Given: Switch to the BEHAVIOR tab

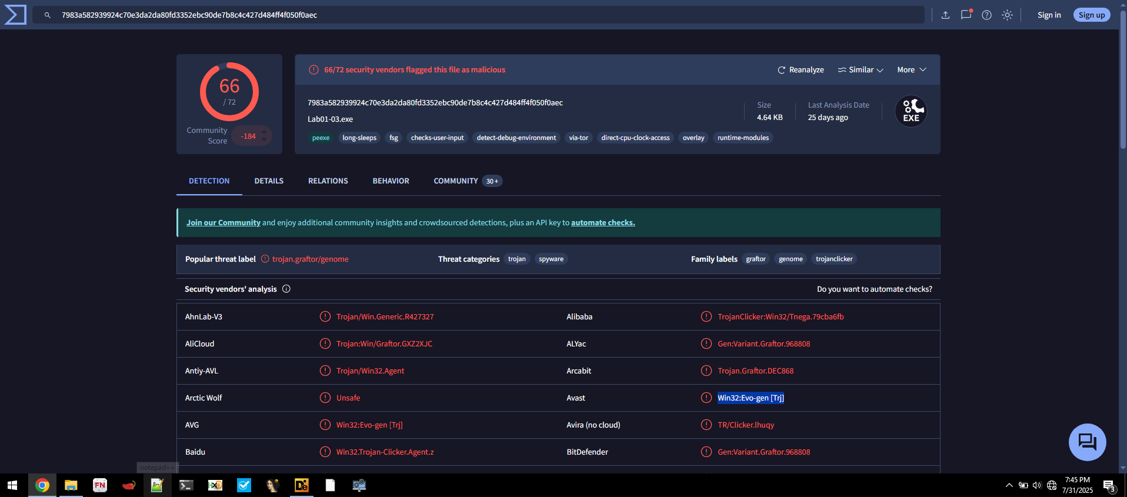Looking at the screenshot, I should (x=391, y=181).
